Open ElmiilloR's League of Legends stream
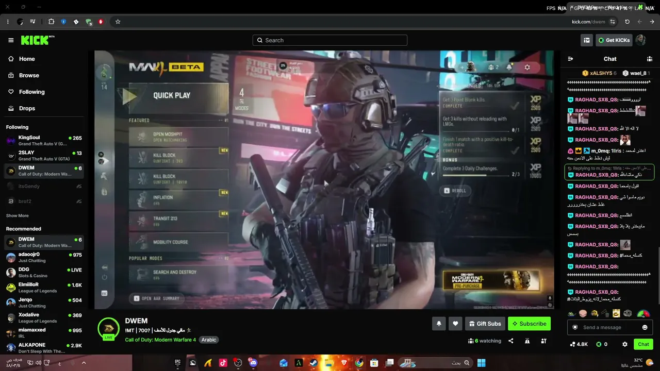Screen dimensions: 660x371 point(44,288)
